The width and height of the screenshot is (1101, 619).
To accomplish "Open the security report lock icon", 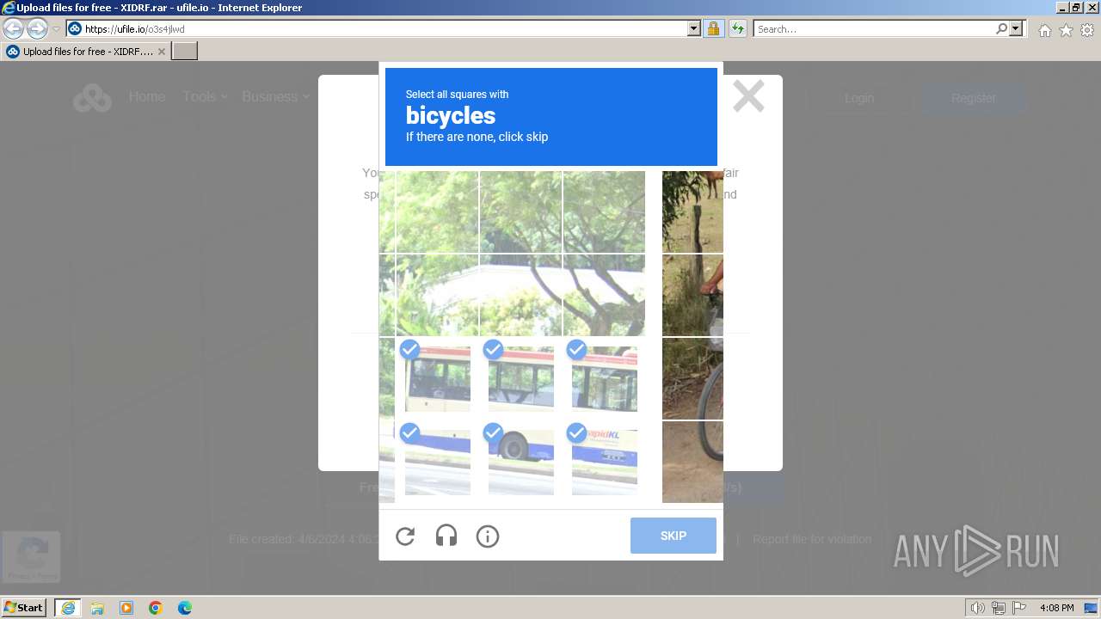I will (713, 28).
